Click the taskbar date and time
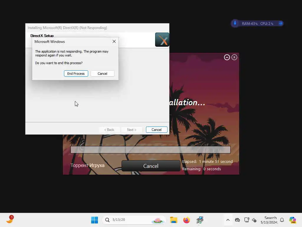The image size is (302, 227). click(x=269, y=220)
